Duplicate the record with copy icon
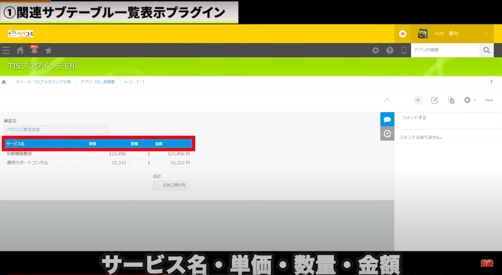This screenshot has width=502, height=275. (x=451, y=100)
